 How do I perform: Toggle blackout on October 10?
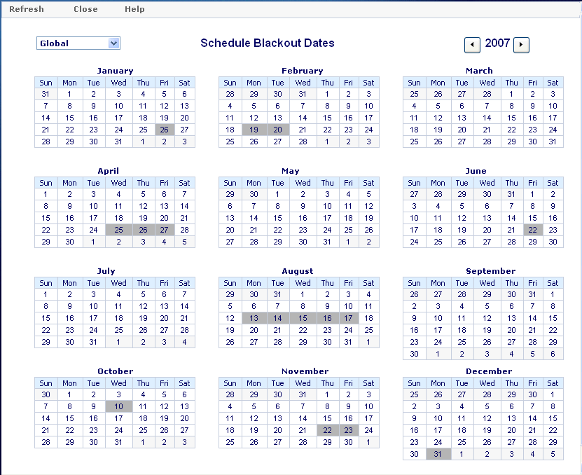(x=119, y=406)
